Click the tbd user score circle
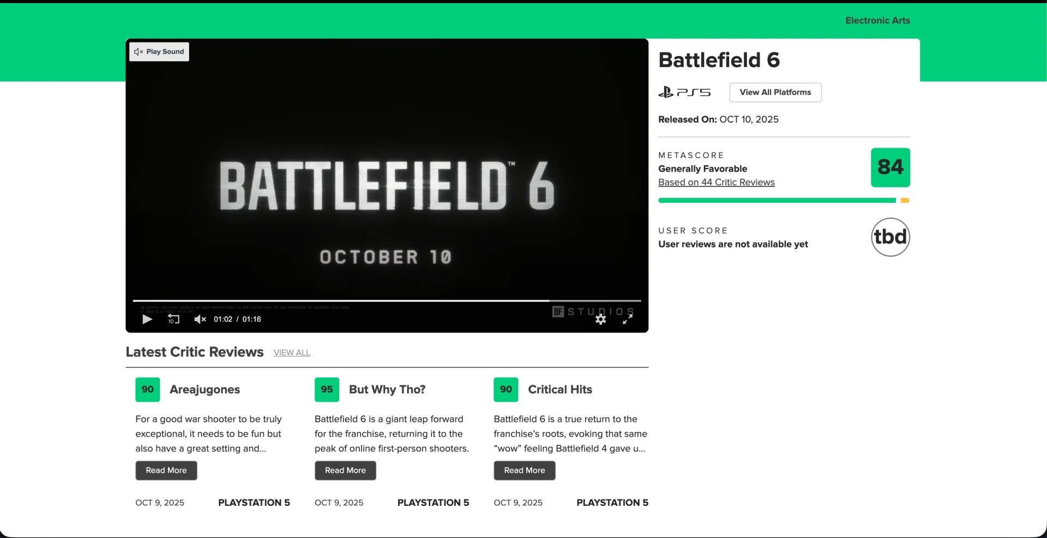The image size is (1047, 538). click(890, 237)
